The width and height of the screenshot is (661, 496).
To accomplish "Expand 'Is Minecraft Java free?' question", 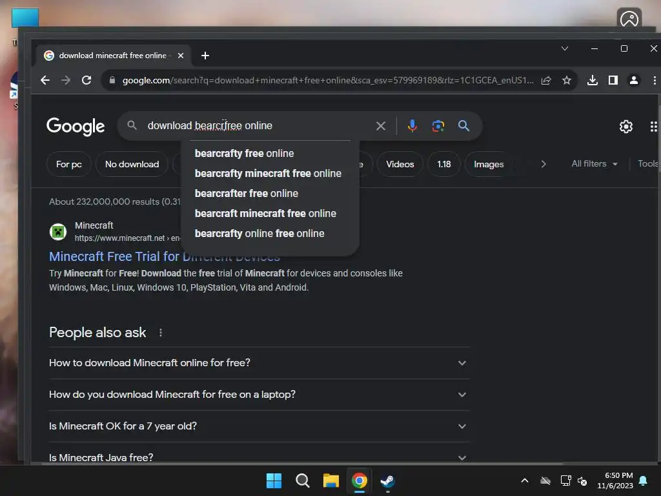I will coord(259,455).
